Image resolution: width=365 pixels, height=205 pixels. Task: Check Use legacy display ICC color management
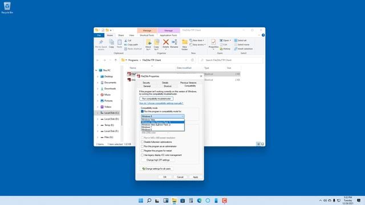click(x=142, y=155)
